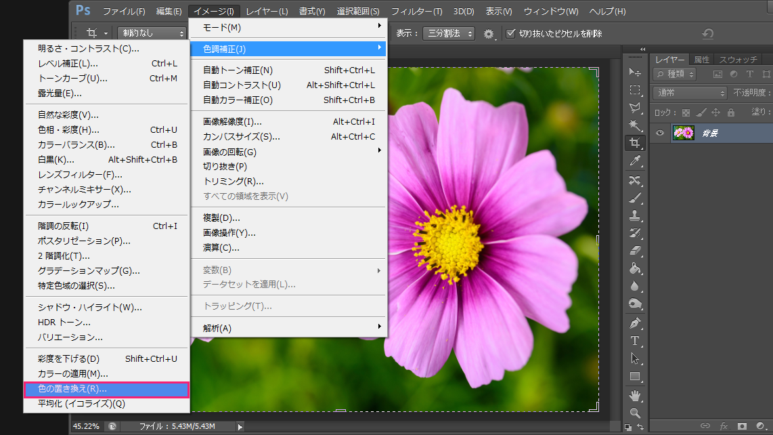The image size is (773, 435).
Task: Select the Eyedropper tool
Action: click(635, 161)
